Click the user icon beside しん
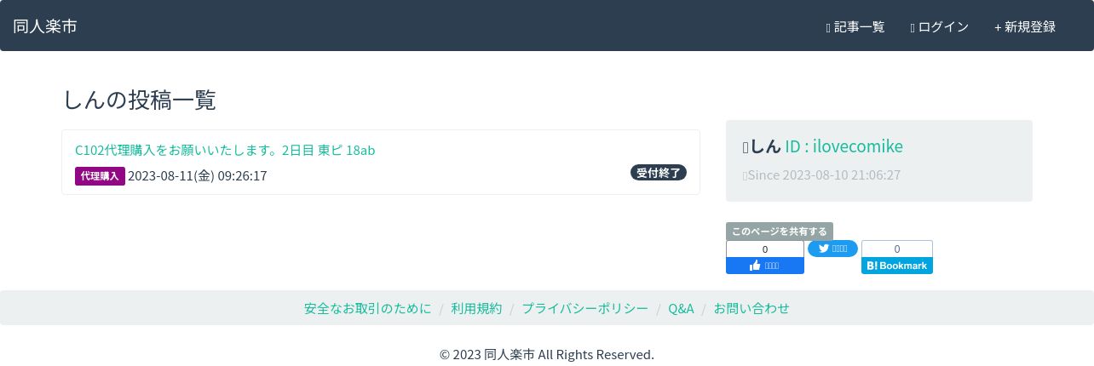The image size is (1094, 366). [x=746, y=147]
